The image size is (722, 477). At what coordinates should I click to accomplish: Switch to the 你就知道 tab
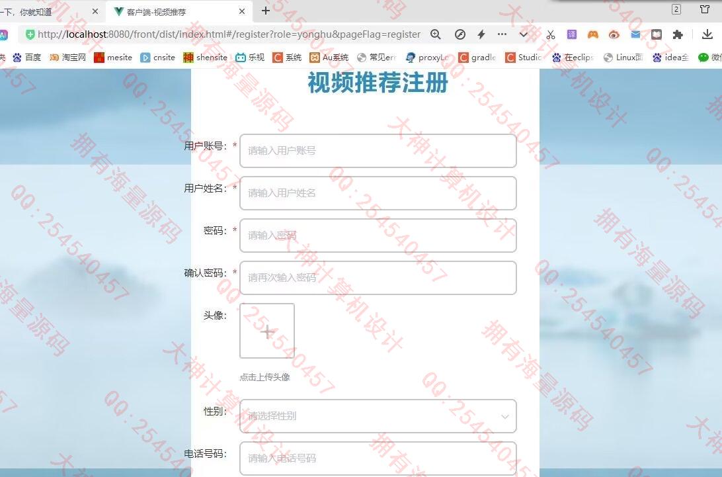tap(48, 12)
